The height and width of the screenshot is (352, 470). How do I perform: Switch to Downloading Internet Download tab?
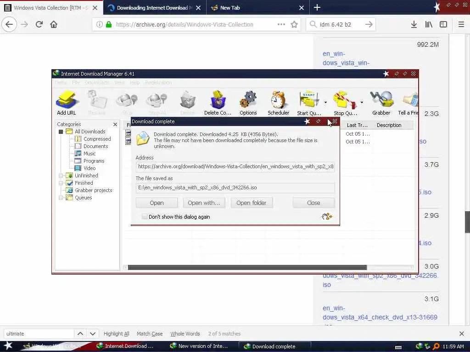[154, 7]
